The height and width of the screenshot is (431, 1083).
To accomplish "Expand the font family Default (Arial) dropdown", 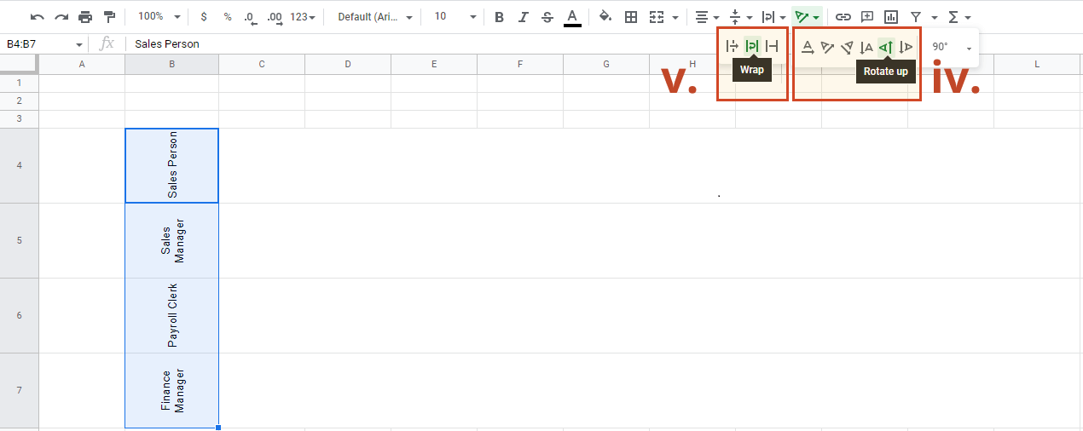I will coord(375,17).
